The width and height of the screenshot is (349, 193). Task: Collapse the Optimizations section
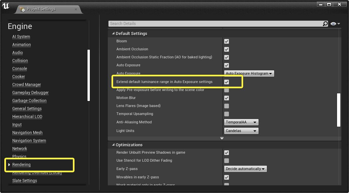113,145
